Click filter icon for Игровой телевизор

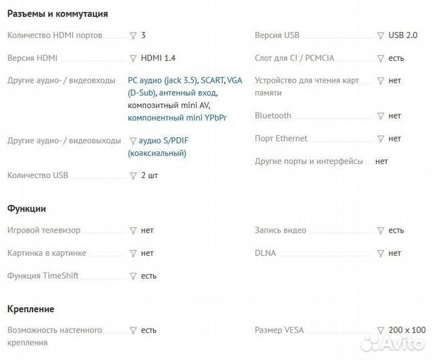coord(133,231)
